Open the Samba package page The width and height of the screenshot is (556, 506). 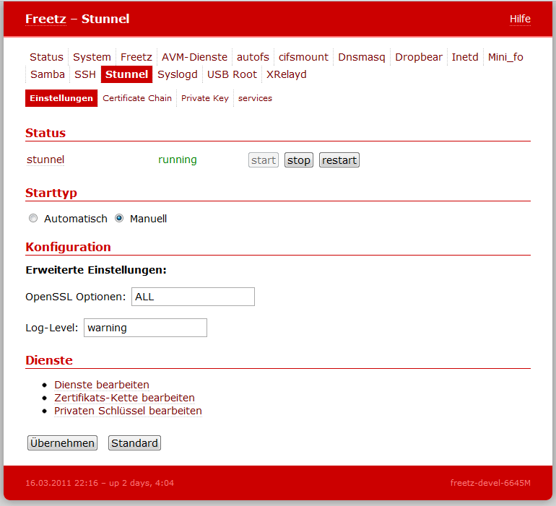coord(48,74)
